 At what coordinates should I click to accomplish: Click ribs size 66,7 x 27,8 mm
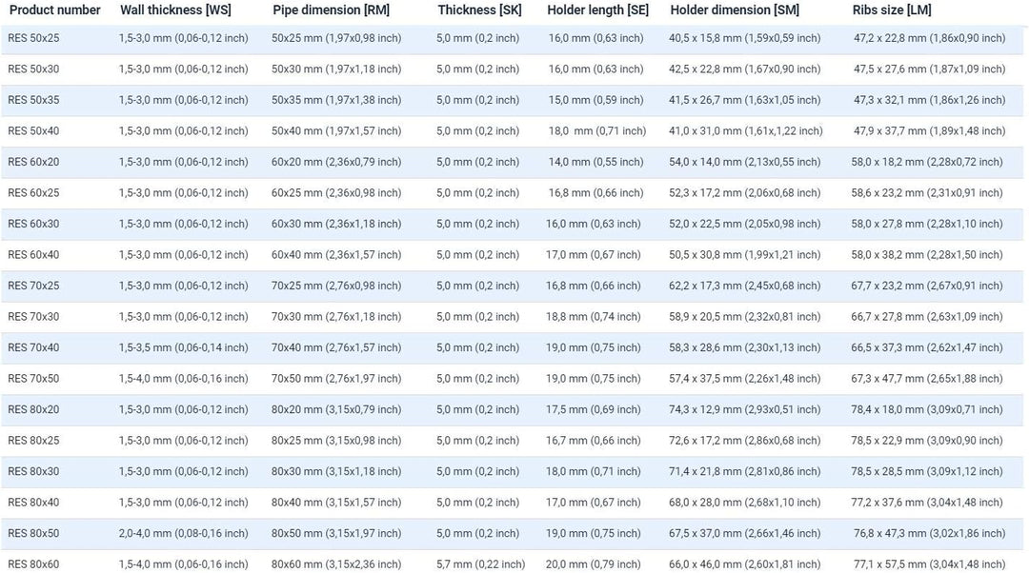(927, 316)
